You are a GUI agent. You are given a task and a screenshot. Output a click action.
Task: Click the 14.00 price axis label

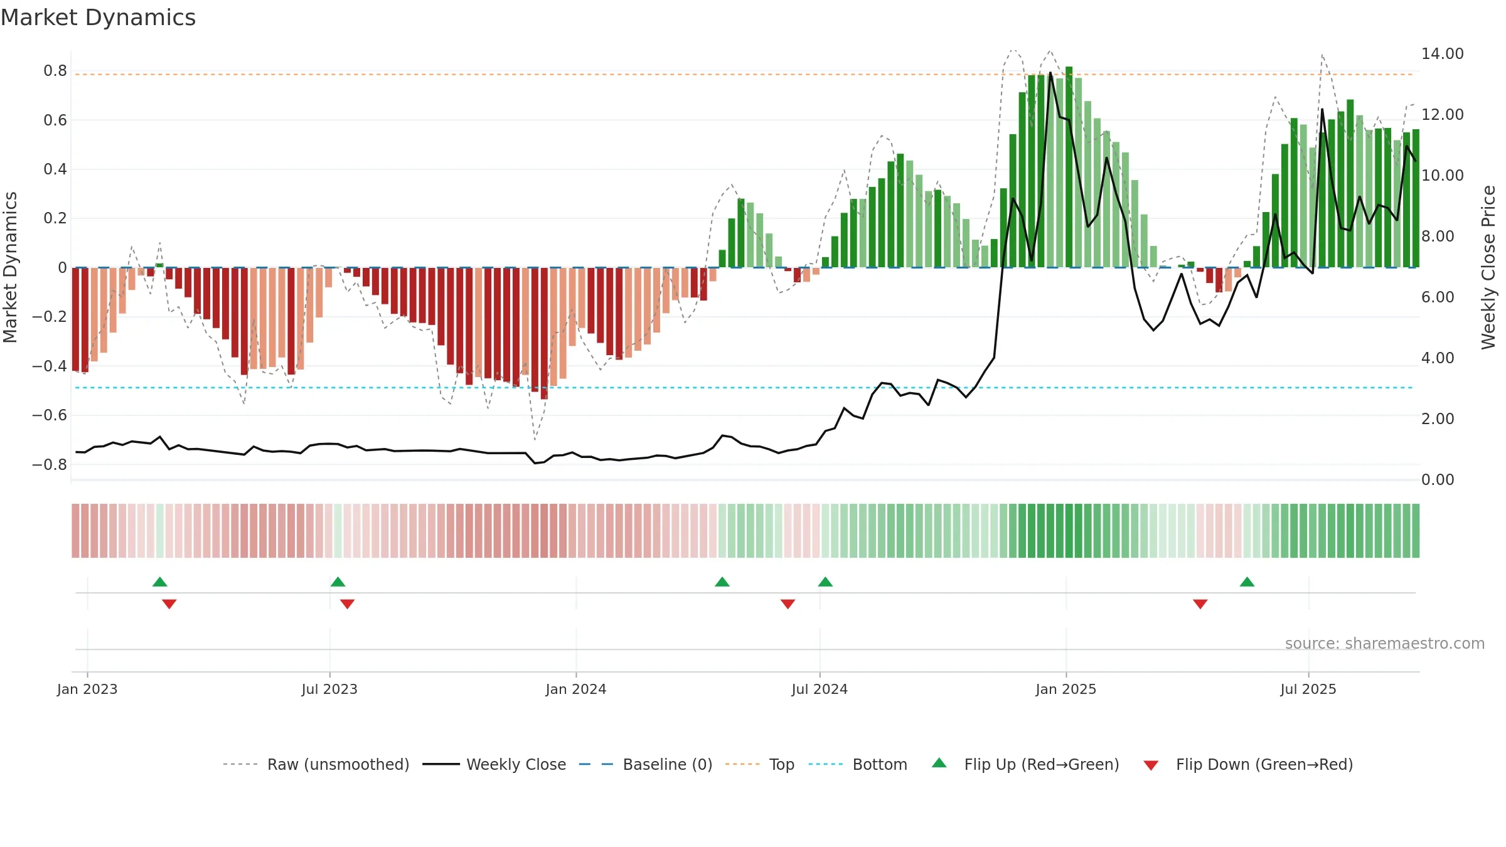point(1443,54)
